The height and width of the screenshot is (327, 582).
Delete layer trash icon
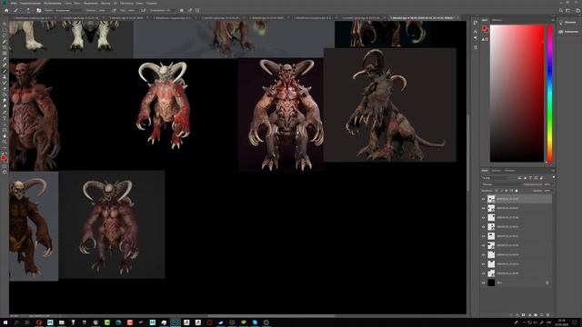tap(547, 315)
